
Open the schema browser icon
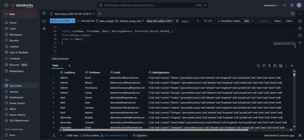(x=44, y=28)
